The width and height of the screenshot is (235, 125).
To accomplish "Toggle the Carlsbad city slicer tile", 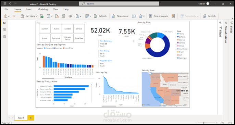I will point(67,29).
